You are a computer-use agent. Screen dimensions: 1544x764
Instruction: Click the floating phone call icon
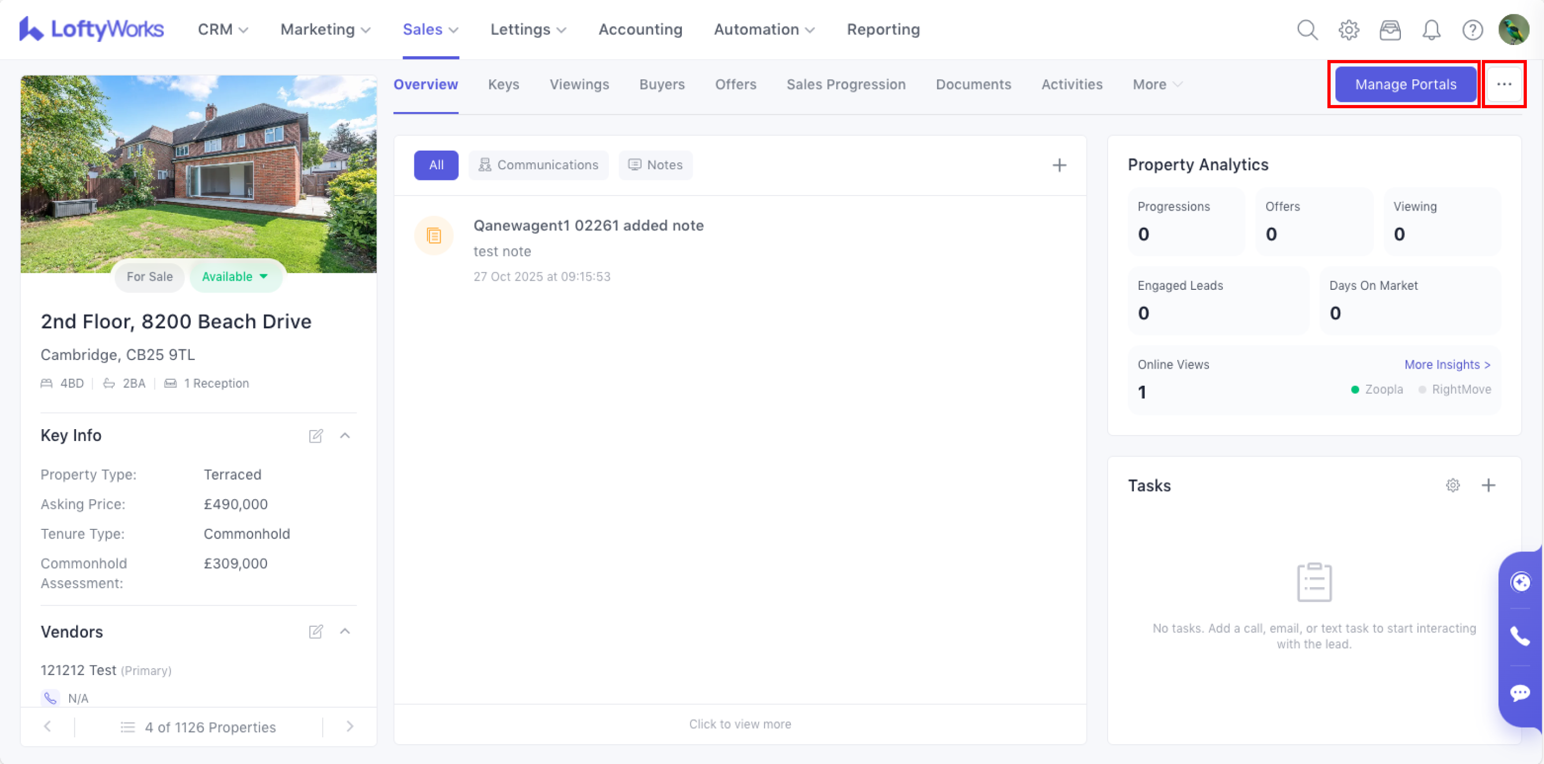click(1520, 635)
